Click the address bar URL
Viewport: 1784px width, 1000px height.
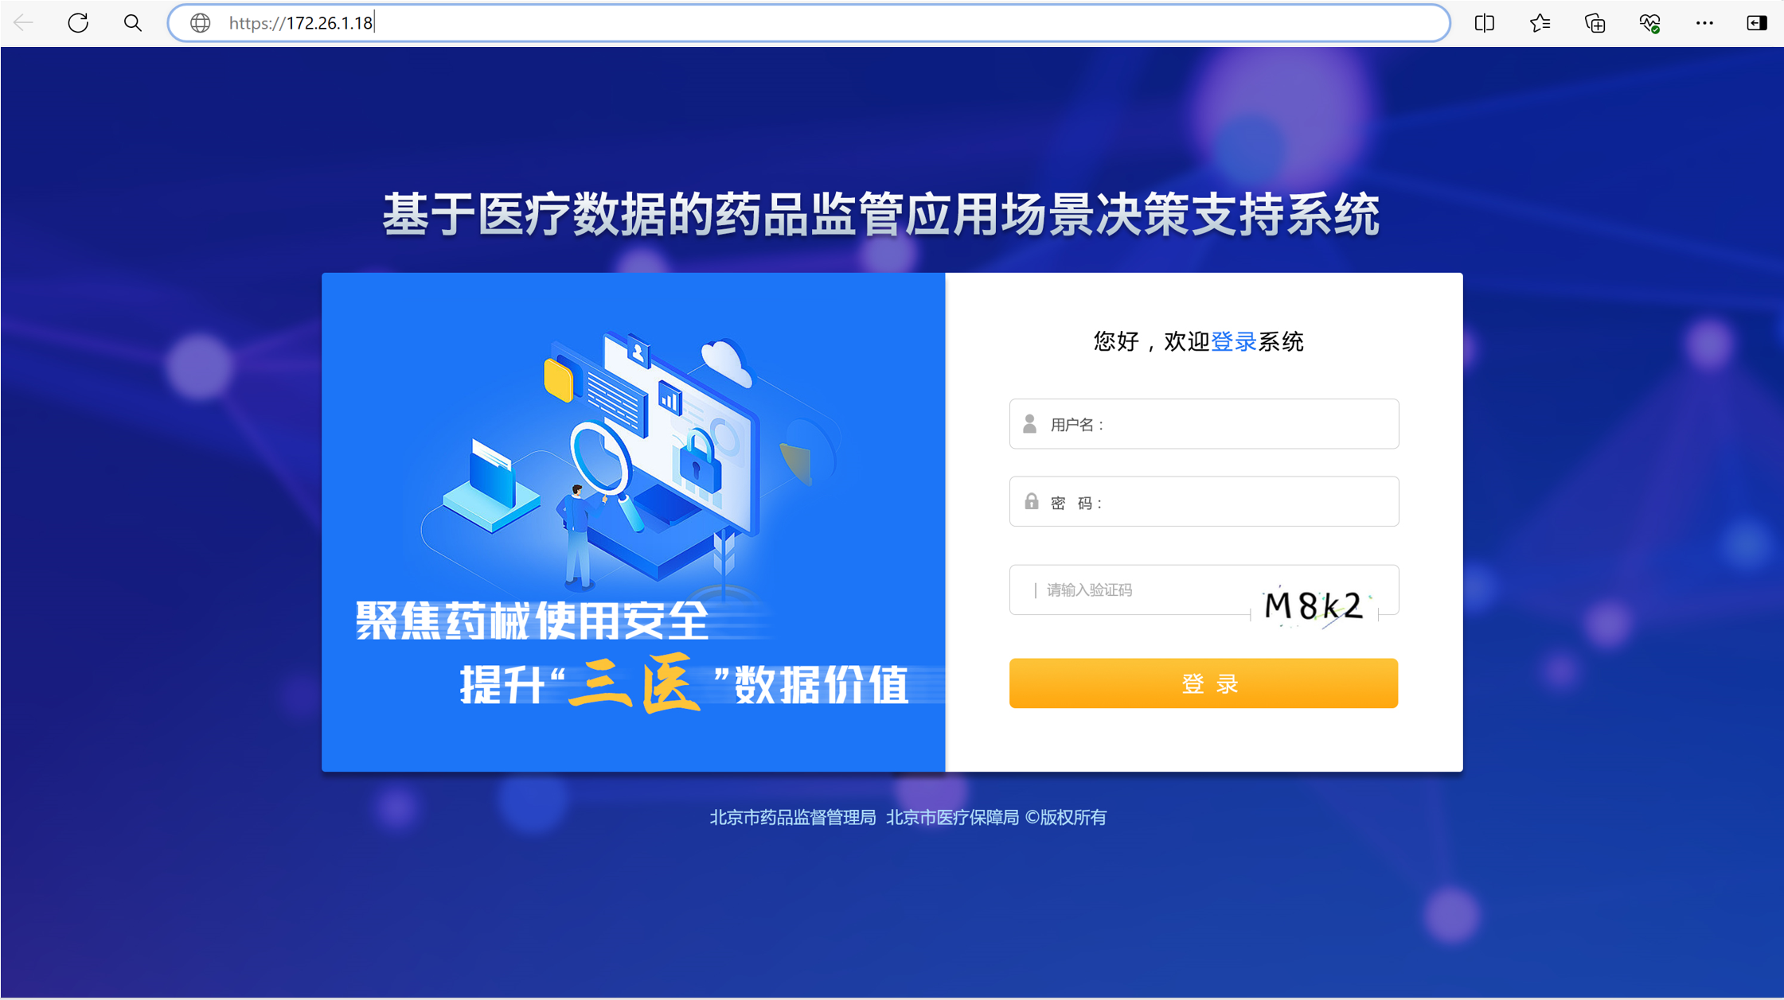302,23
